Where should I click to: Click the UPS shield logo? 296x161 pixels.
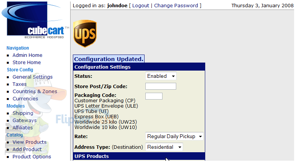point(85,34)
